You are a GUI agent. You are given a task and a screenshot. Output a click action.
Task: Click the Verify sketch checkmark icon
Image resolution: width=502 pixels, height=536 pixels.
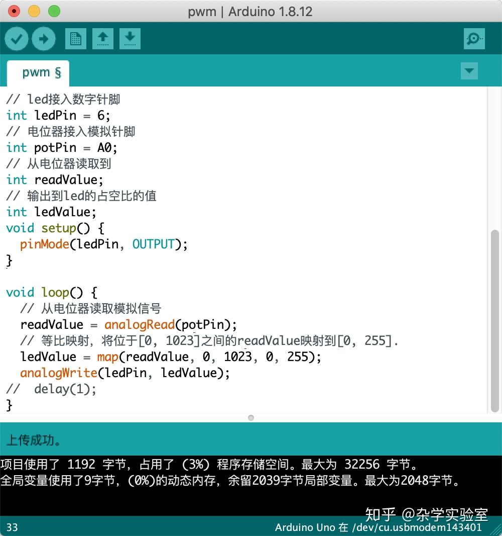16,38
